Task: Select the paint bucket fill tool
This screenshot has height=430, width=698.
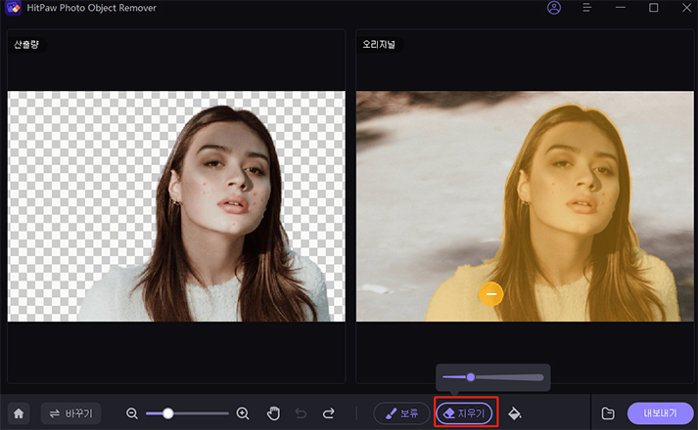Action: click(x=515, y=413)
